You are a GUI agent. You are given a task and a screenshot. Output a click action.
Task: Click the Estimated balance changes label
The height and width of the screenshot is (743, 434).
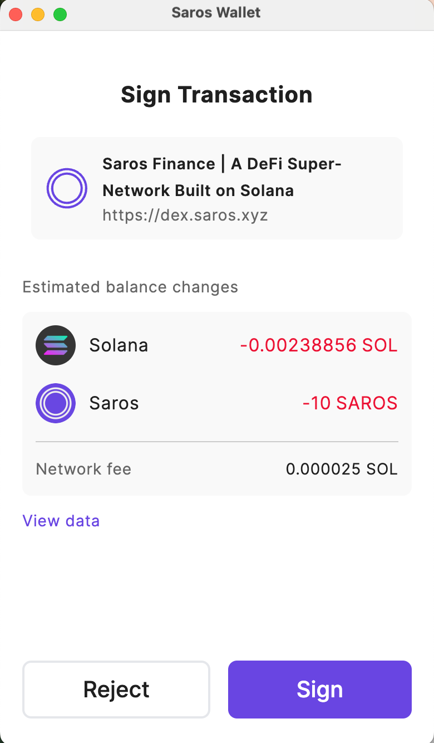coord(130,287)
